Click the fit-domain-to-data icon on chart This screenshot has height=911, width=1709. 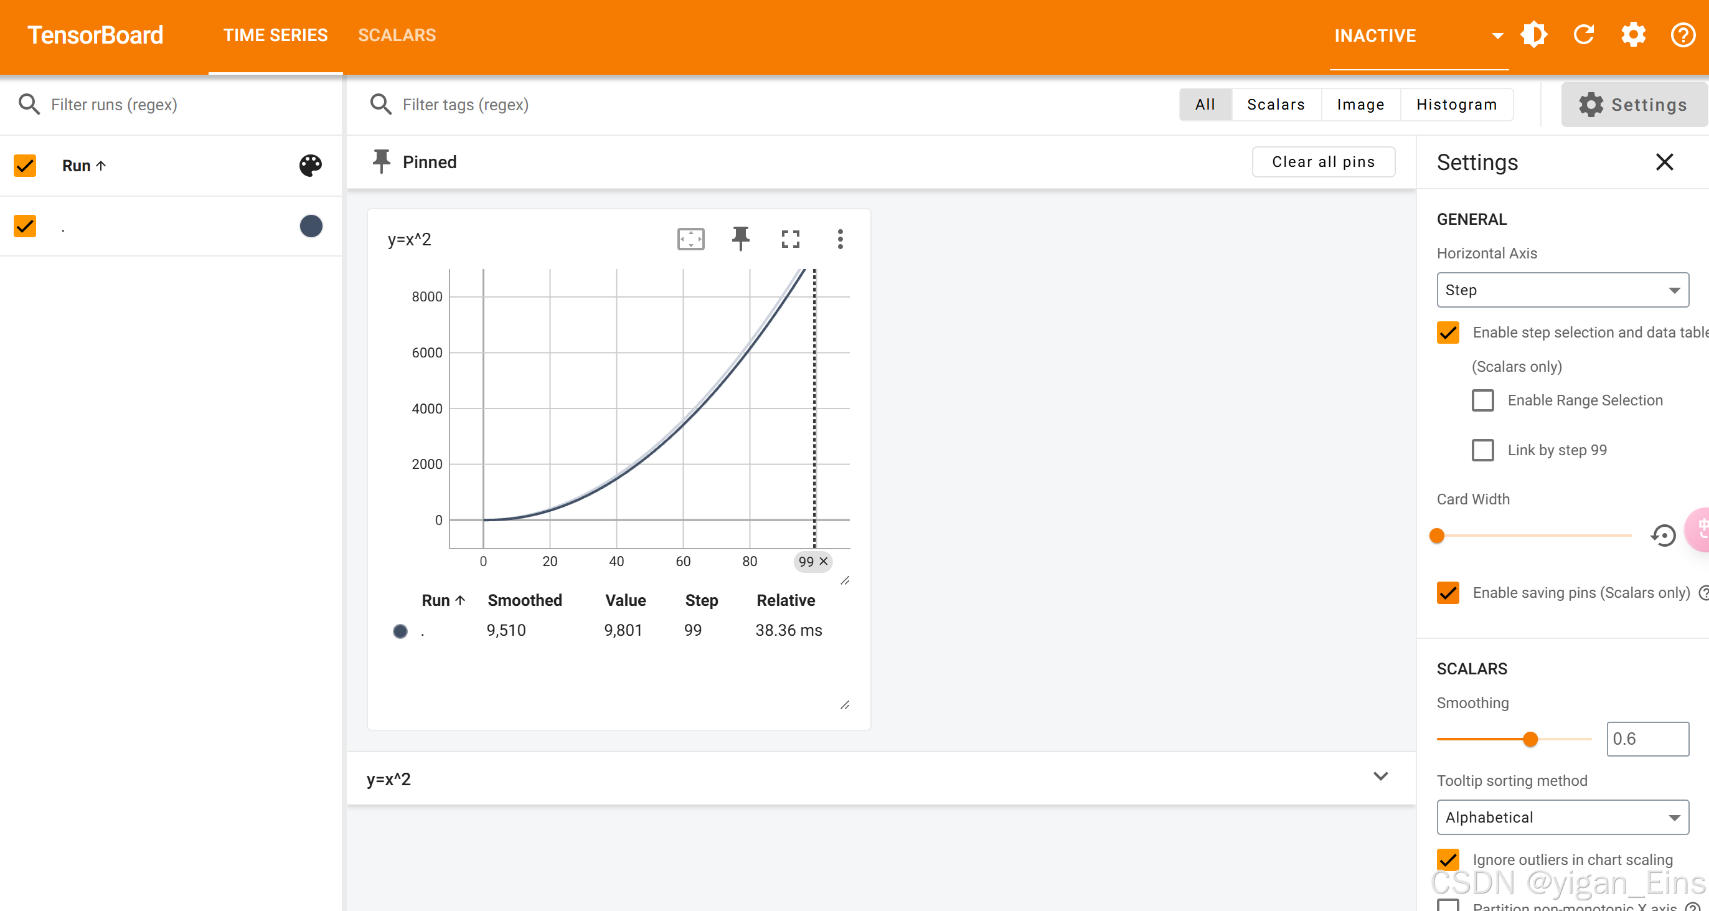[690, 239]
